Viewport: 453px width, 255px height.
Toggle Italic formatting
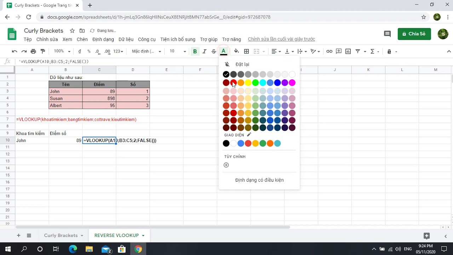pos(204,51)
